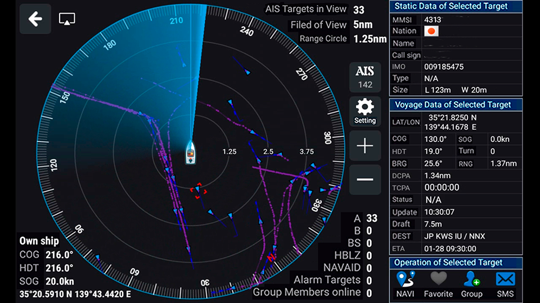Tap the screen cast icon
Viewport: 540px width, 303px height.
(67, 19)
